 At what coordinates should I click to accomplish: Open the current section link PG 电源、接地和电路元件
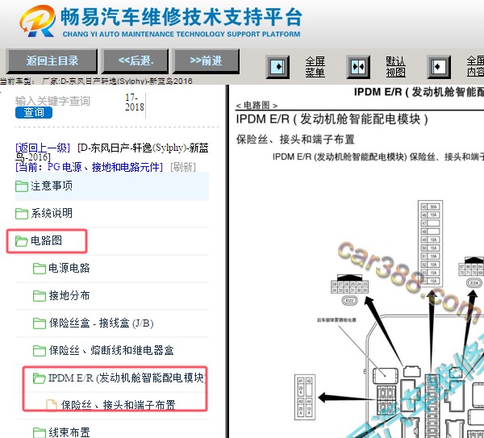pos(89,167)
